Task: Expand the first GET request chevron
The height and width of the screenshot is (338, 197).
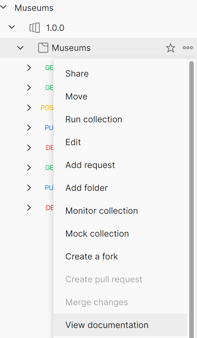Action: 29,68
